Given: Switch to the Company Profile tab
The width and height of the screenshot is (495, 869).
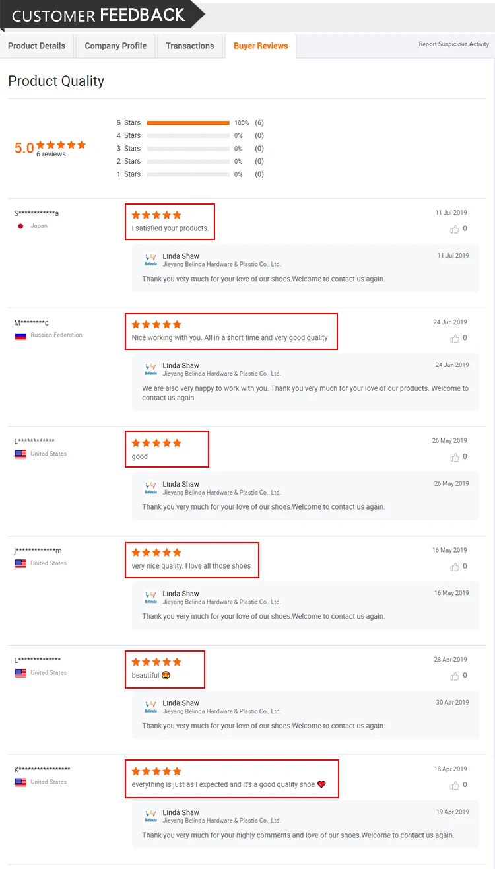Looking at the screenshot, I should point(115,46).
